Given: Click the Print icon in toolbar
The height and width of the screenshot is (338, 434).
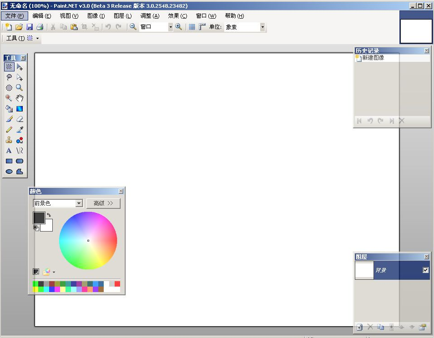Looking at the screenshot, I should [x=40, y=27].
